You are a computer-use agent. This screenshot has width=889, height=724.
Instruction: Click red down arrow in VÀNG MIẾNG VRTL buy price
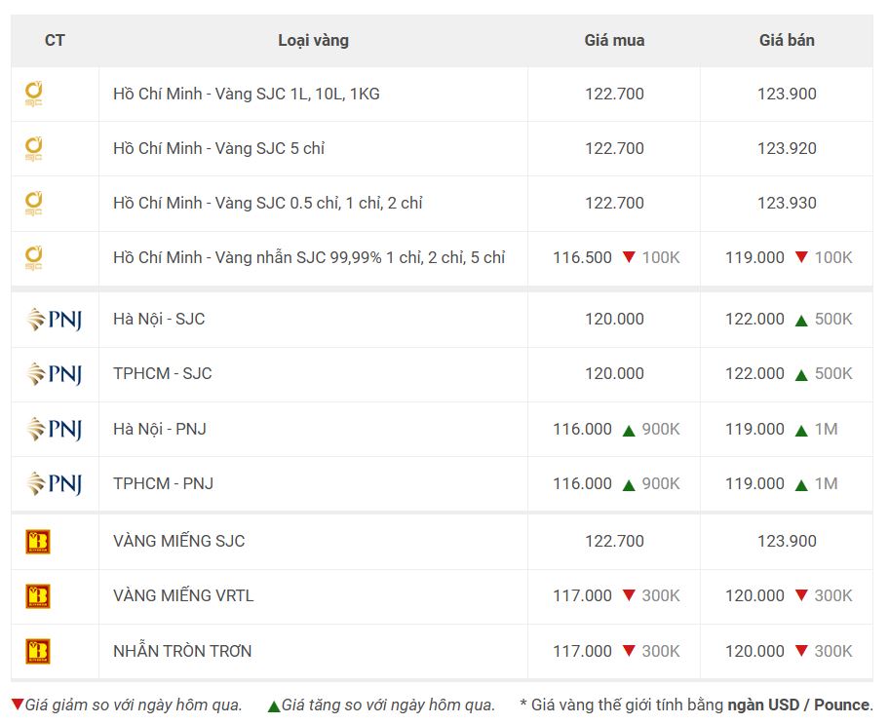629,595
